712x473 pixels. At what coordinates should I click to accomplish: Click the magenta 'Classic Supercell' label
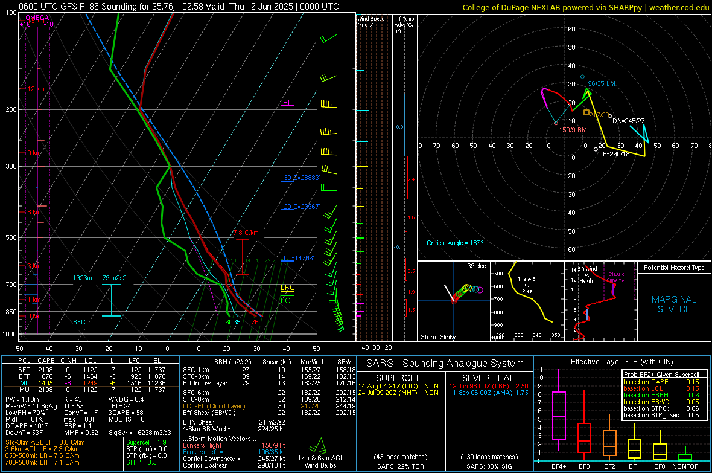(616, 277)
